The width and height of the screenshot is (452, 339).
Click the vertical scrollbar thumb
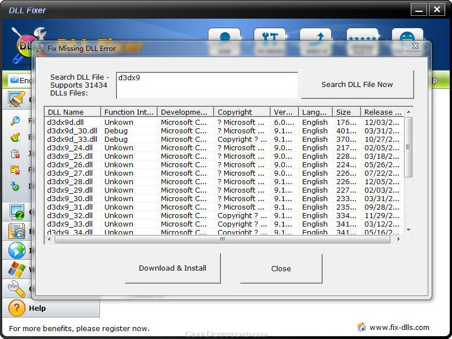click(x=408, y=147)
